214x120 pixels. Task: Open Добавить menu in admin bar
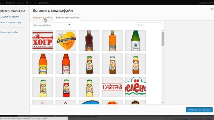(41, 3)
